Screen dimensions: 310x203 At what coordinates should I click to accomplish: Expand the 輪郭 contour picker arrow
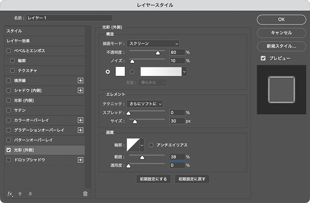(x=142, y=145)
